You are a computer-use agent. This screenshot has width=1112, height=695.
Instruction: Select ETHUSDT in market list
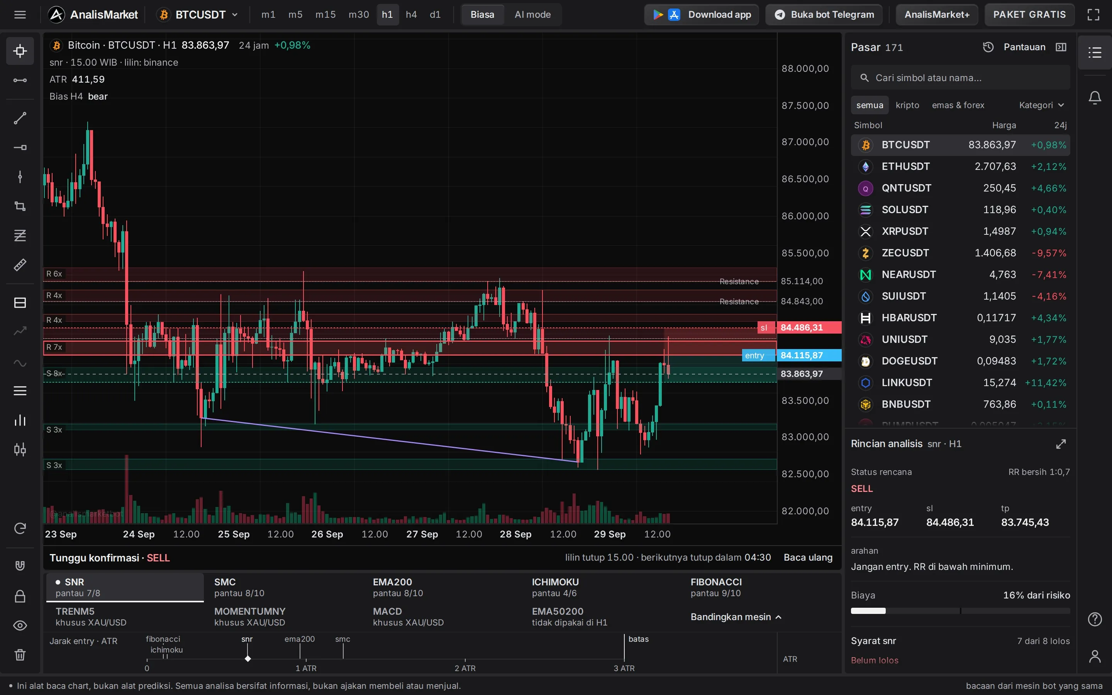click(960, 166)
